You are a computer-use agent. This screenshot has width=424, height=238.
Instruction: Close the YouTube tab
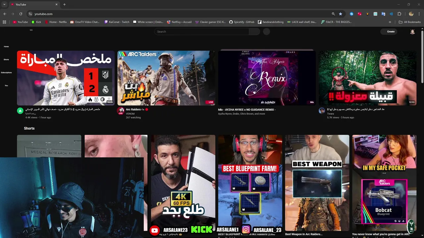(56, 5)
